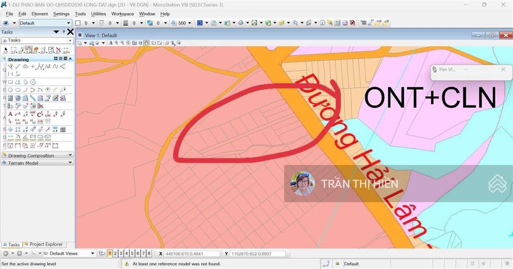Open the active color dropdown arrow

point(93,23)
